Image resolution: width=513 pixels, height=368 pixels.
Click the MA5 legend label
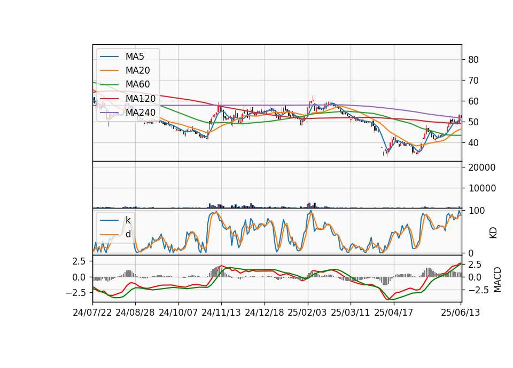tap(135, 57)
